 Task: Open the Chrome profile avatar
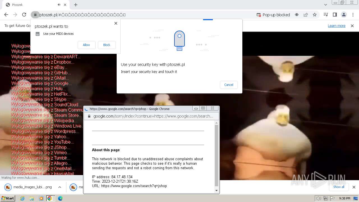pyautogui.click(x=344, y=15)
